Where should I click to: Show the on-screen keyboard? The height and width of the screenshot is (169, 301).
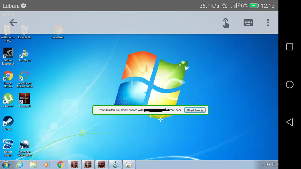point(248,23)
